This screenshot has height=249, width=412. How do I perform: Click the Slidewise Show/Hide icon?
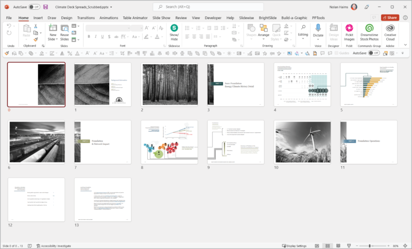[x=174, y=28]
